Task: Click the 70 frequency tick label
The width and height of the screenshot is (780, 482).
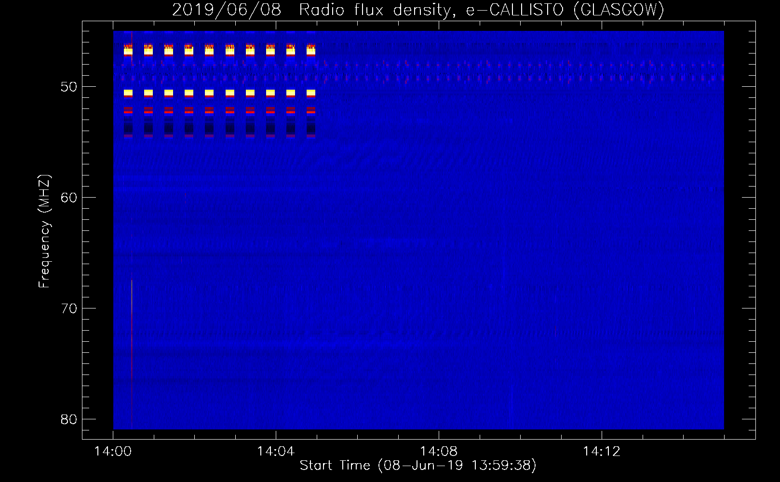Action: (x=69, y=308)
